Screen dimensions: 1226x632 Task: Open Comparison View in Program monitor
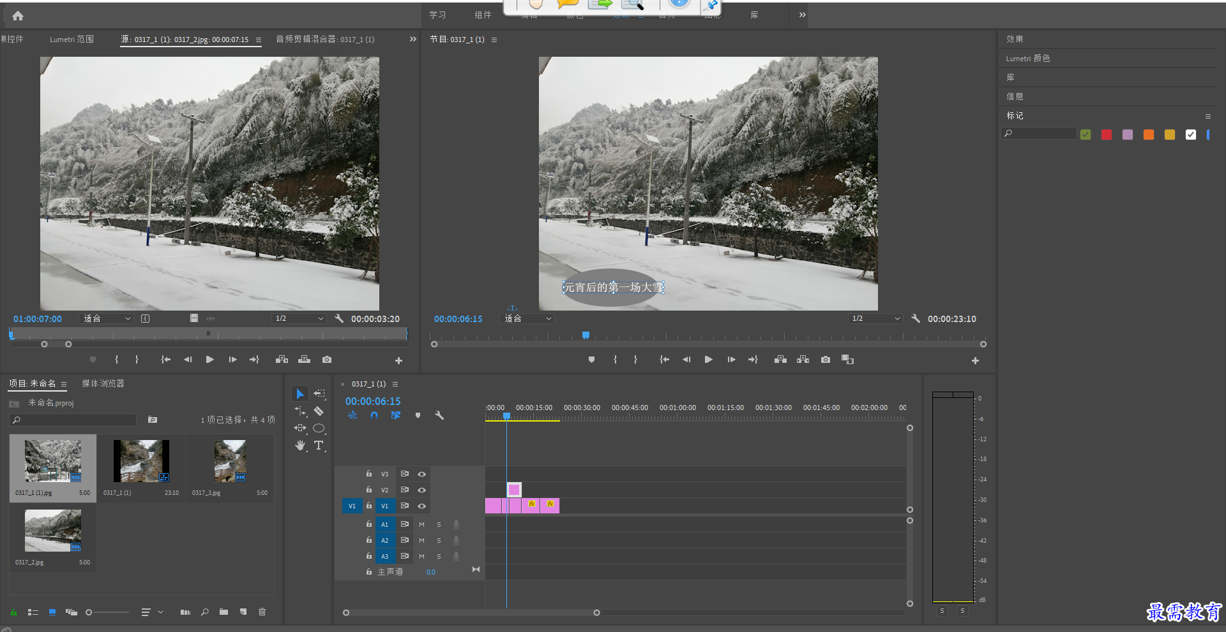[x=847, y=360]
